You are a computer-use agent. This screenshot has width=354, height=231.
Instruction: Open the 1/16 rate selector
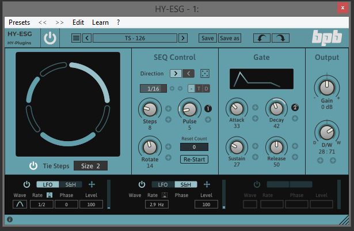[153, 89]
